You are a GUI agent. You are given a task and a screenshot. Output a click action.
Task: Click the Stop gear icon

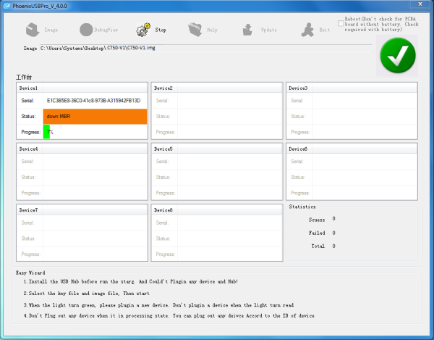coord(143,30)
